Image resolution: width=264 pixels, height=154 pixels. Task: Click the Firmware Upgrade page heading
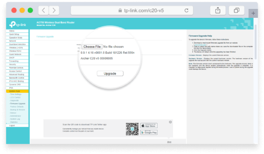(x=45, y=36)
